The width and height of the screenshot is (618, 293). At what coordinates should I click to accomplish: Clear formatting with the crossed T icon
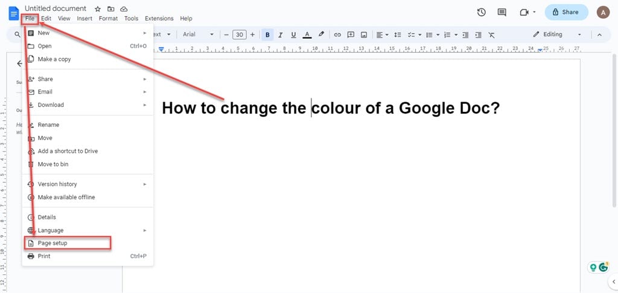(x=491, y=34)
